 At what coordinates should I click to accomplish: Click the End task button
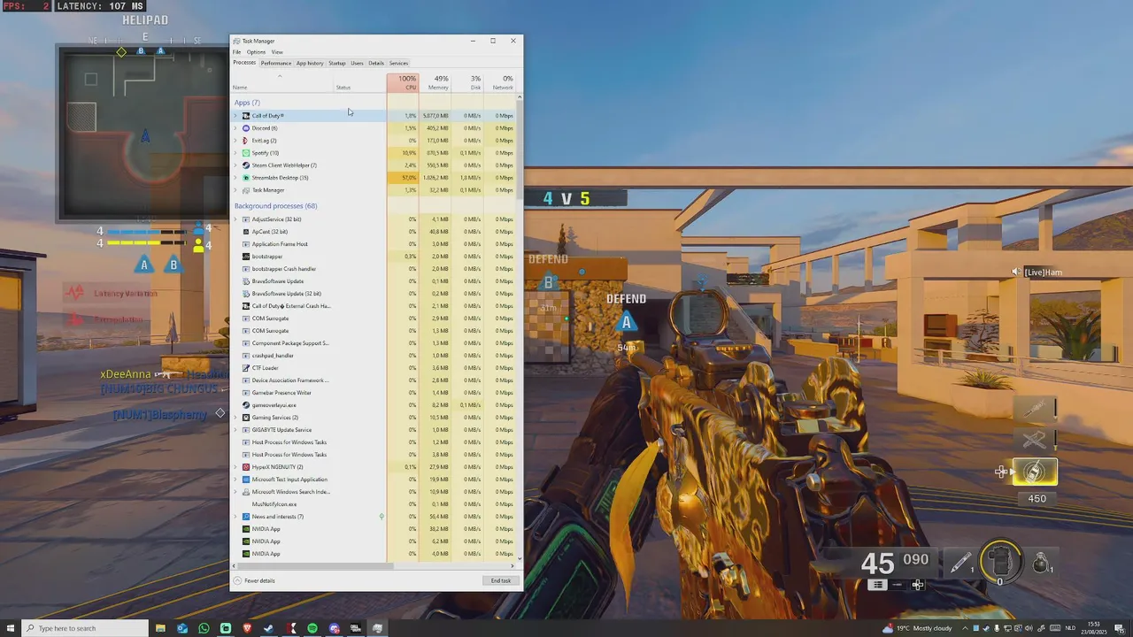[x=501, y=580]
